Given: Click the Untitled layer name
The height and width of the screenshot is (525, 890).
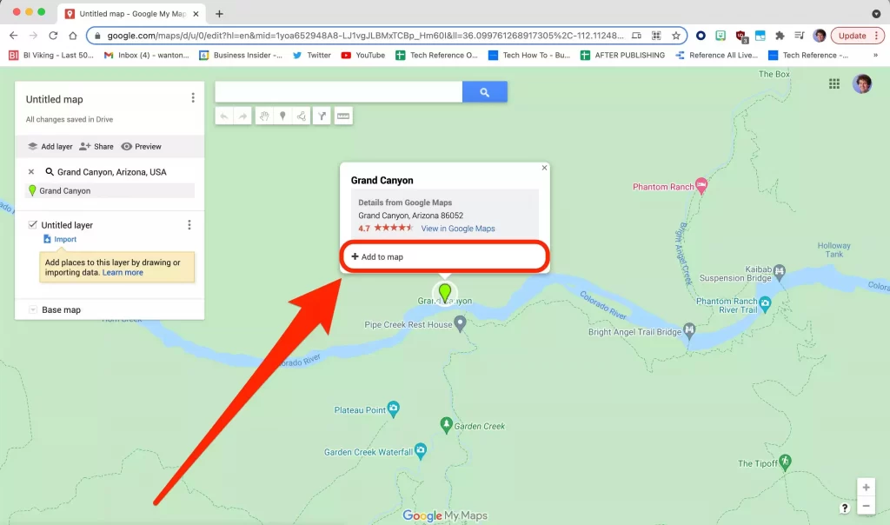Looking at the screenshot, I should 67,225.
